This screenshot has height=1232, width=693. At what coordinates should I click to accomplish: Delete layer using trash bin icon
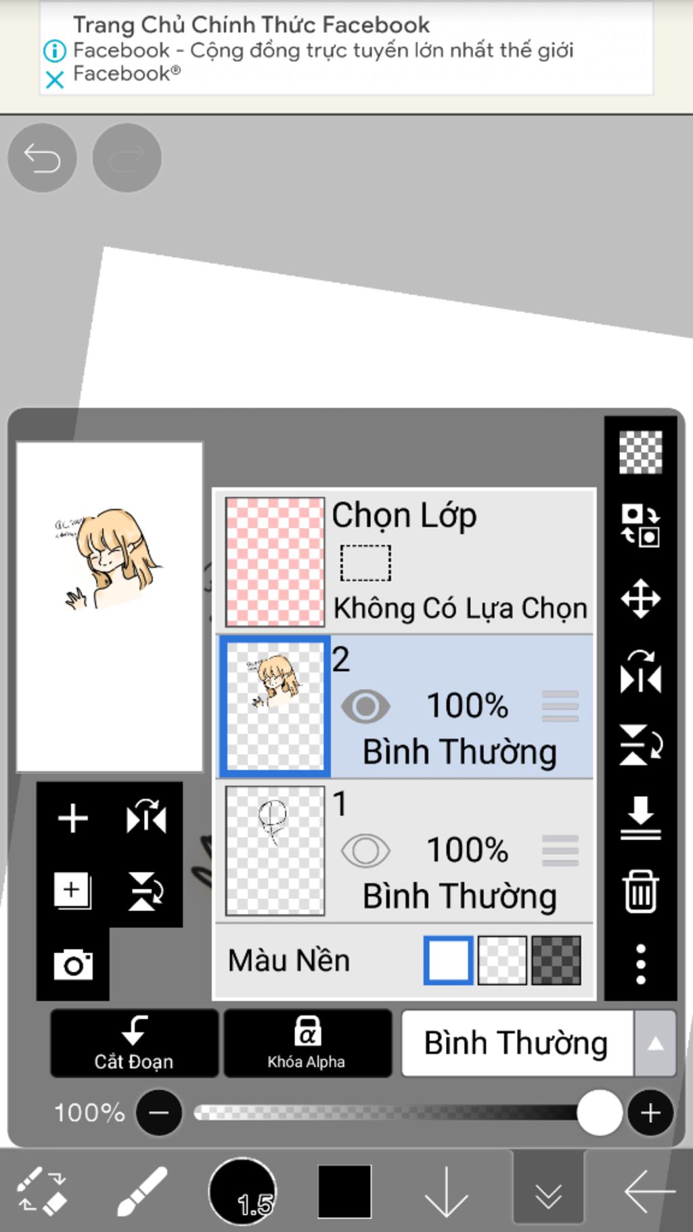point(640,891)
